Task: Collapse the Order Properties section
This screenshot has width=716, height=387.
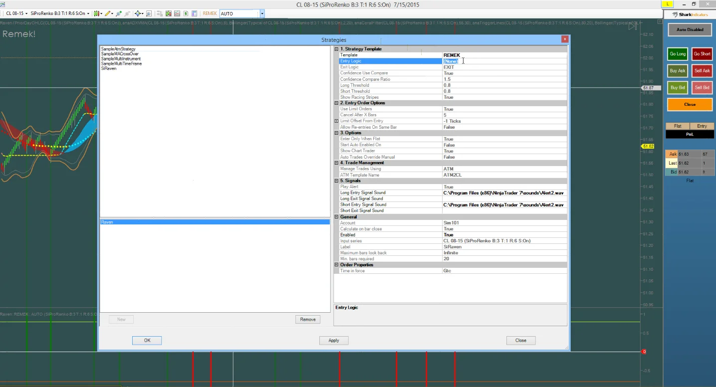Action: 336,265
